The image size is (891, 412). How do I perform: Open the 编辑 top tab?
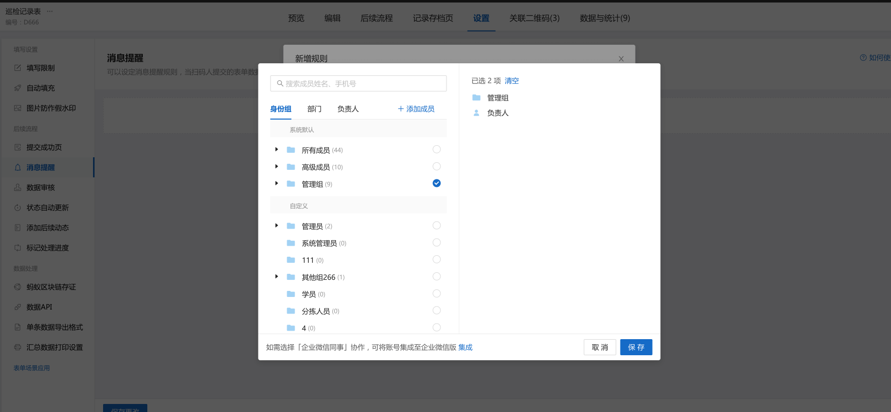[x=332, y=18]
